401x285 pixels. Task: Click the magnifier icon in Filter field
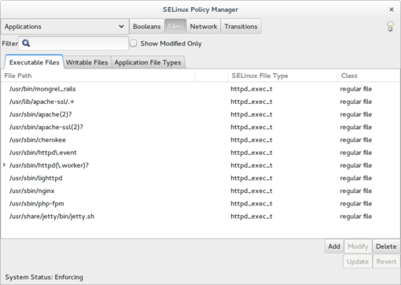point(26,43)
